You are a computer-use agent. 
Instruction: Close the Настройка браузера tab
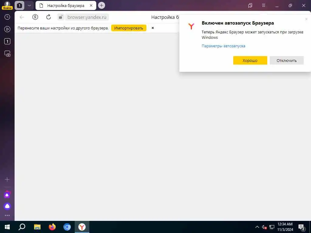[91, 5]
